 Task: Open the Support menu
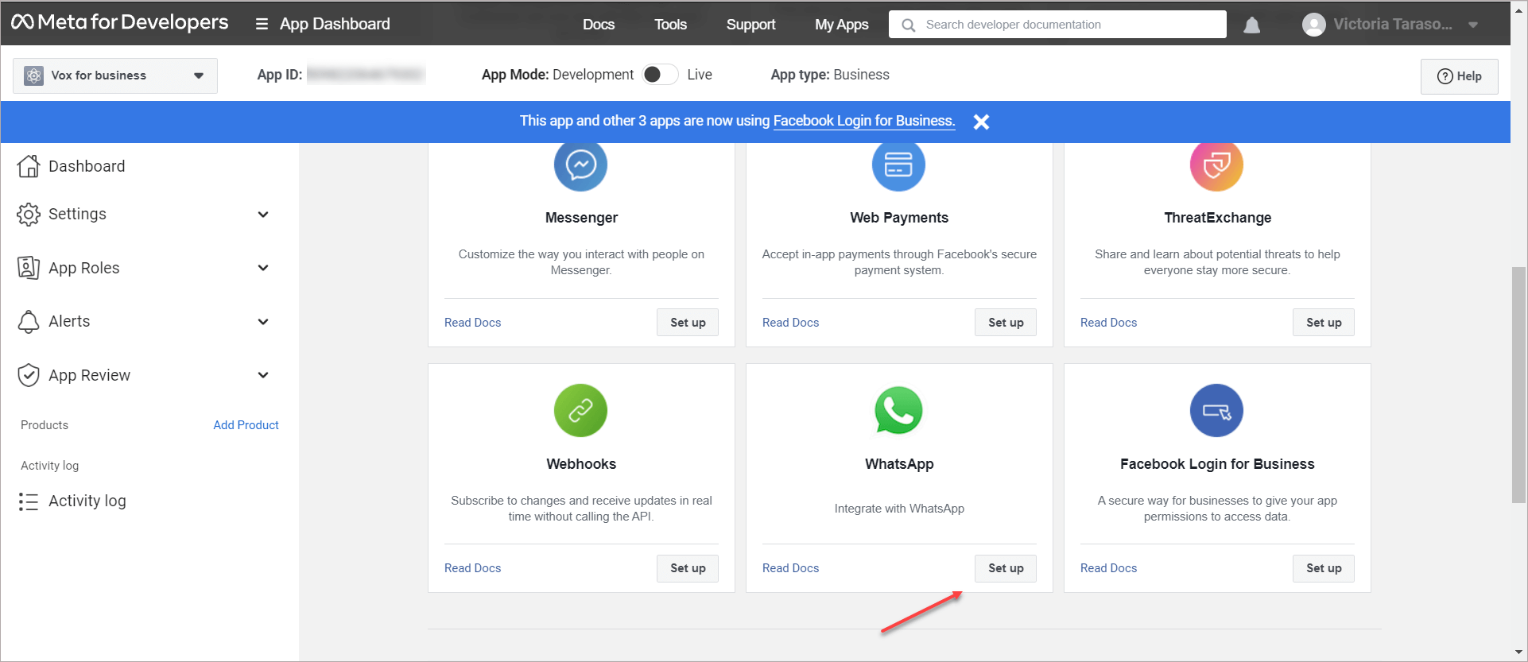pyautogui.click(x=750, y=25)
